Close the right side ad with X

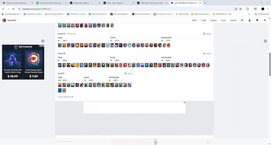click(x=265, y=41)
